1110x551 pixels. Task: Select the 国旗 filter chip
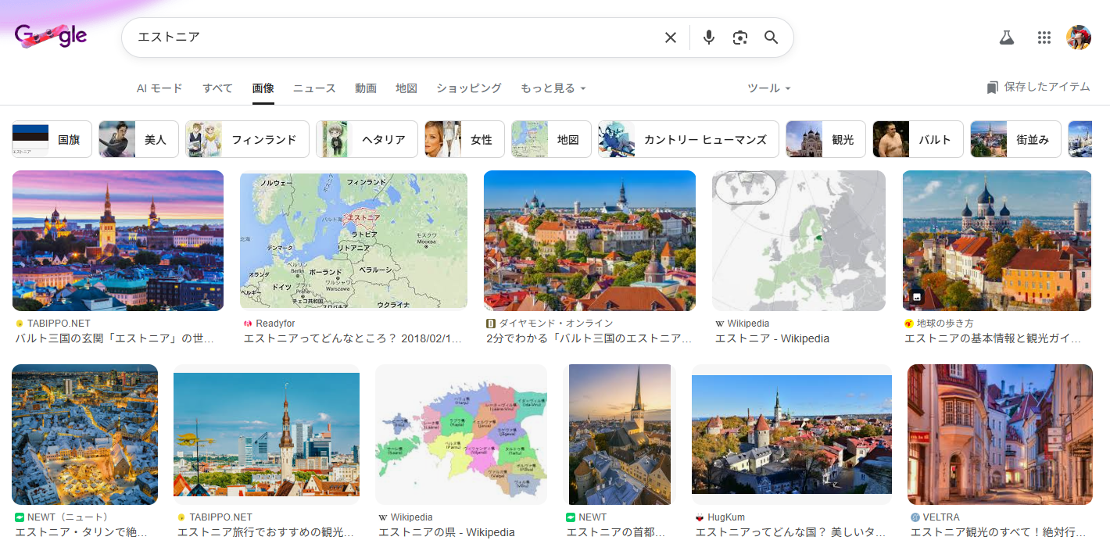[x=52, y=139]
